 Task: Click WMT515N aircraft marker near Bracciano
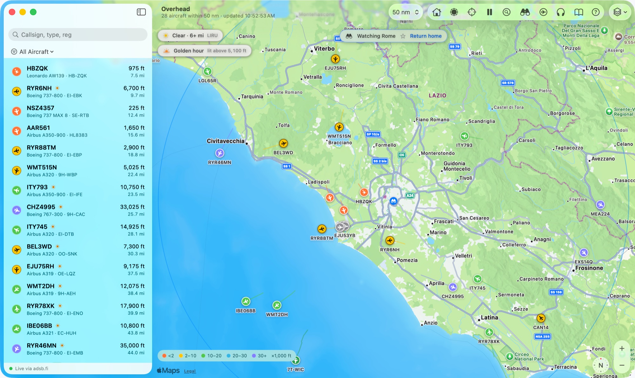[339, 127]
